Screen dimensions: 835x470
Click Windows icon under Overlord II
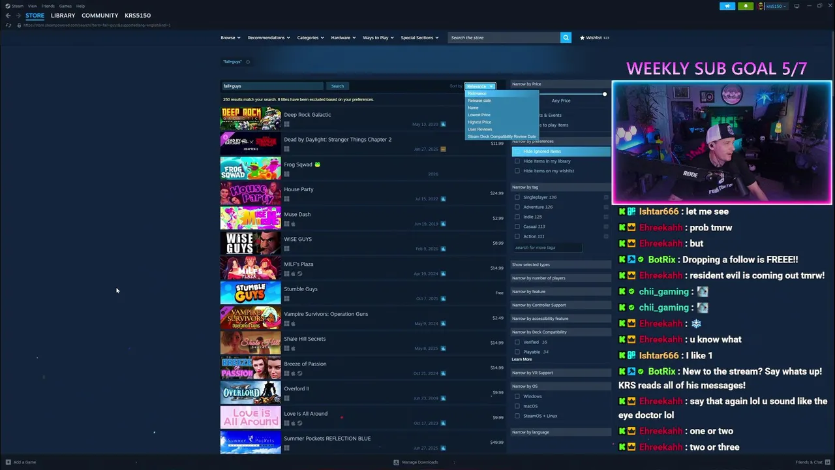pos(286,398)
